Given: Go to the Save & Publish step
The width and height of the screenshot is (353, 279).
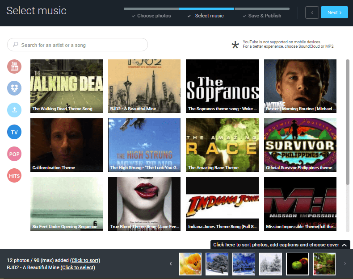Looking at the screenshot, I should (262, 16).
